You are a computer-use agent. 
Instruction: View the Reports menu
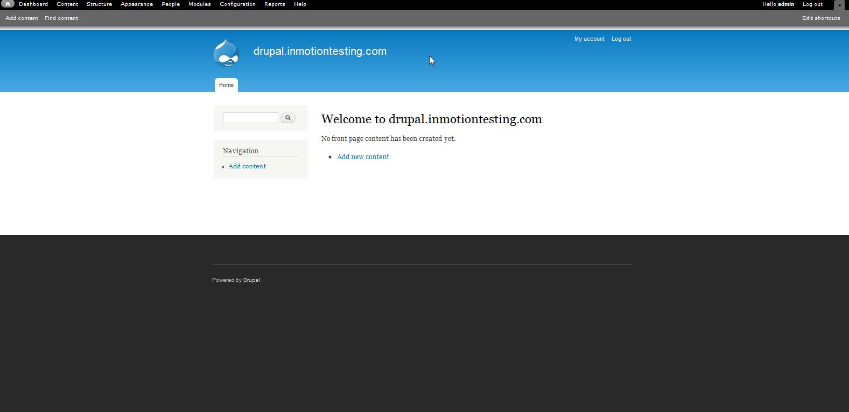275,4
